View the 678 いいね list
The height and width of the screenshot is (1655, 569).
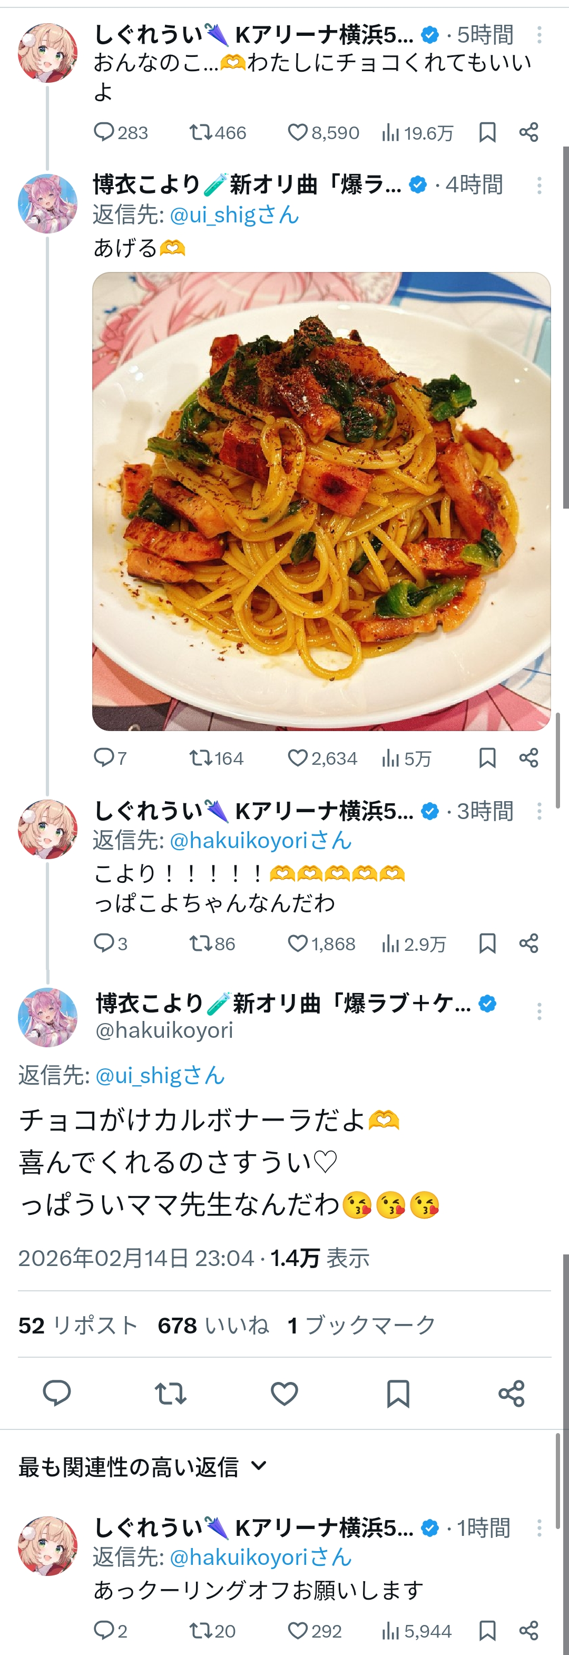[213, 1325]
